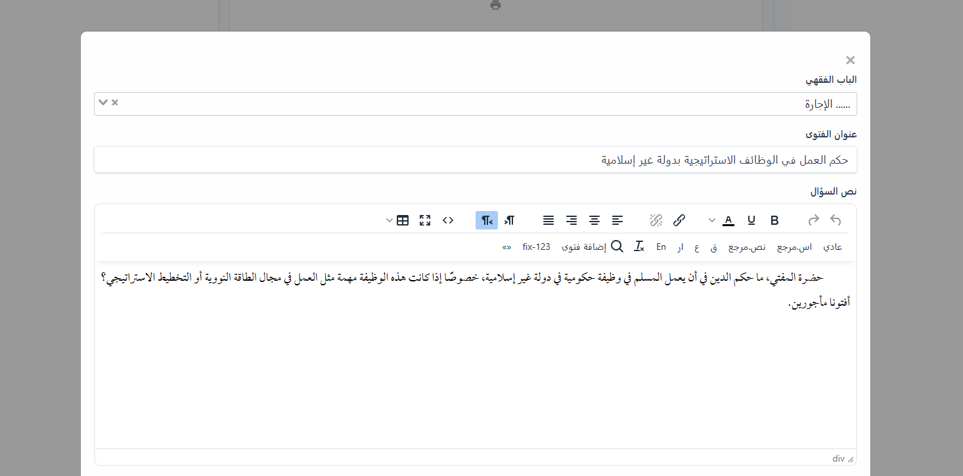Screen dimensions: 963x476
Task: Insert a hyperlink using the link icon
Action: [x=679, y=220]
